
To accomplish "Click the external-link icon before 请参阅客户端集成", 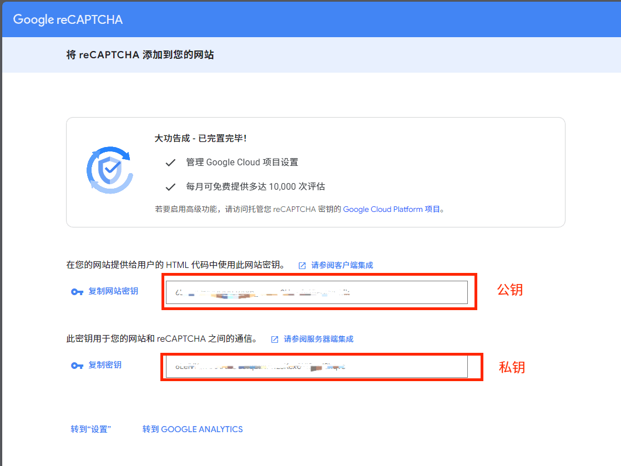I will point(302,266).
